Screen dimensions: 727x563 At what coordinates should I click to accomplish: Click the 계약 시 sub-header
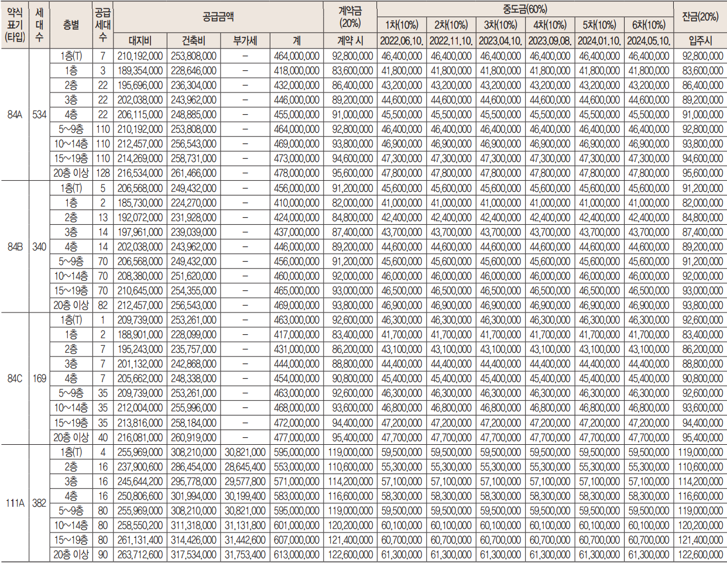(x=350, y=40)
